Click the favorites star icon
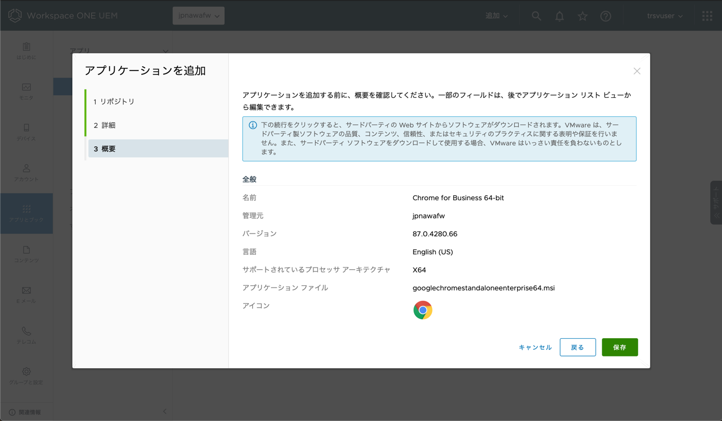This screenshot has height=421, width=722. pyautogui.click(x=582, y=16)
